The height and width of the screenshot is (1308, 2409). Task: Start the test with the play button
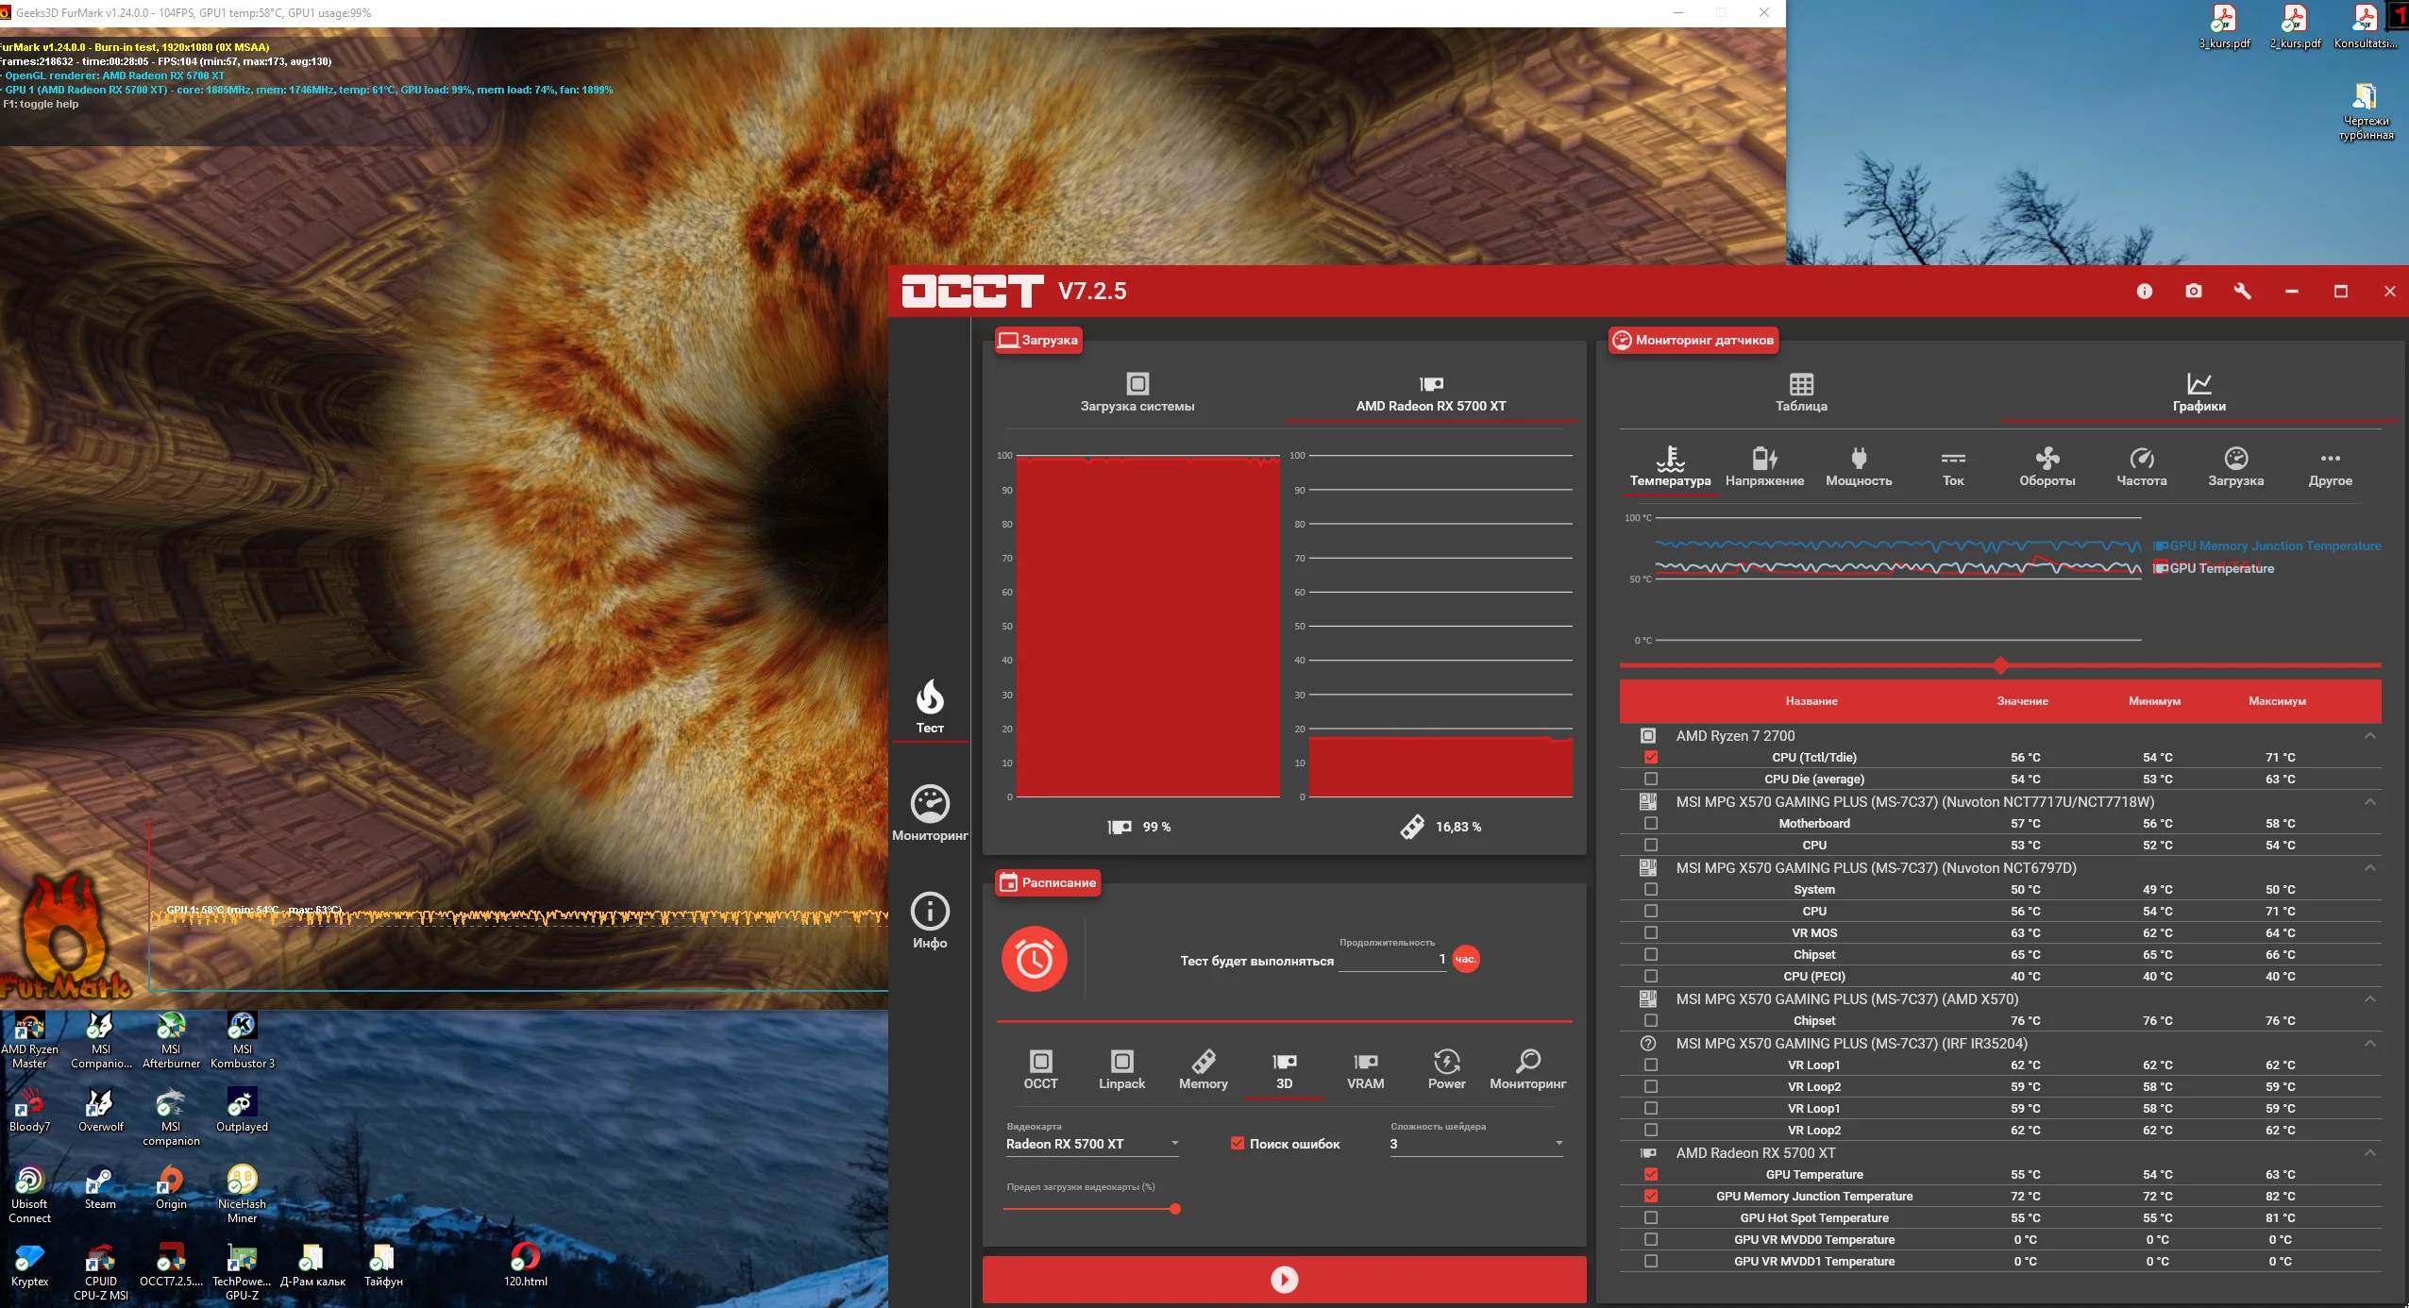tap(1284, 1279)
